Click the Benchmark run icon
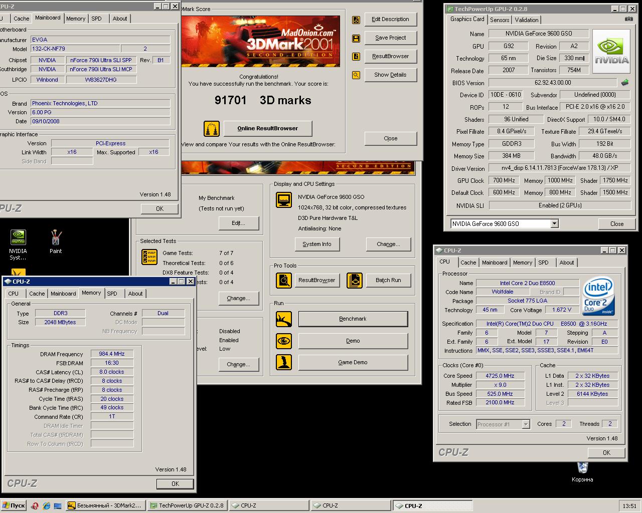The image size is (642, 513). click(x=284, y=319)
